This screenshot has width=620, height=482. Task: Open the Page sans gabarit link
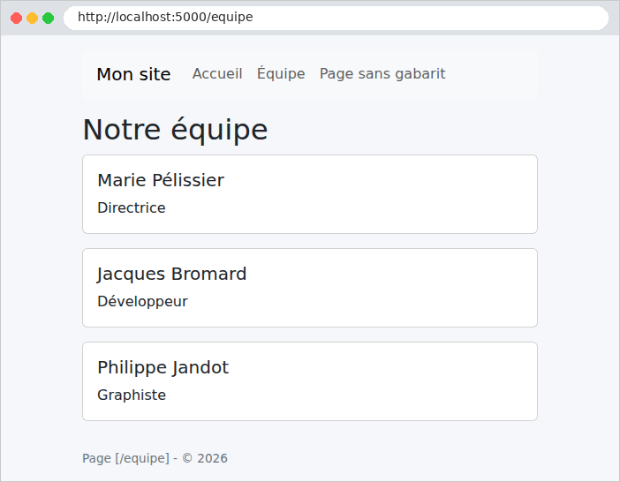point(382,74)
